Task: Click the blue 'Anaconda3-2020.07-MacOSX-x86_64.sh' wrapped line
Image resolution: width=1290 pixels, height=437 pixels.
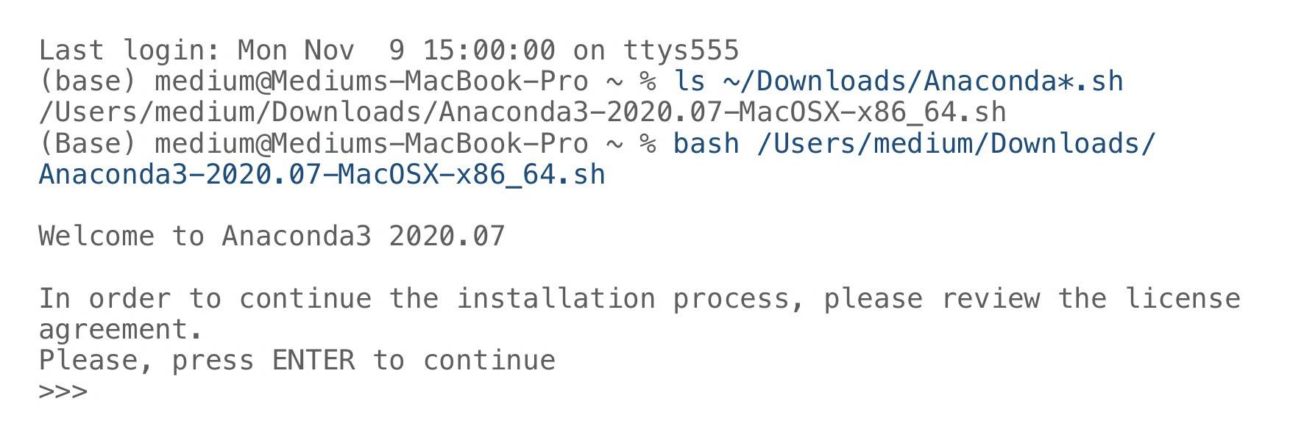Action: pos(322,175)
